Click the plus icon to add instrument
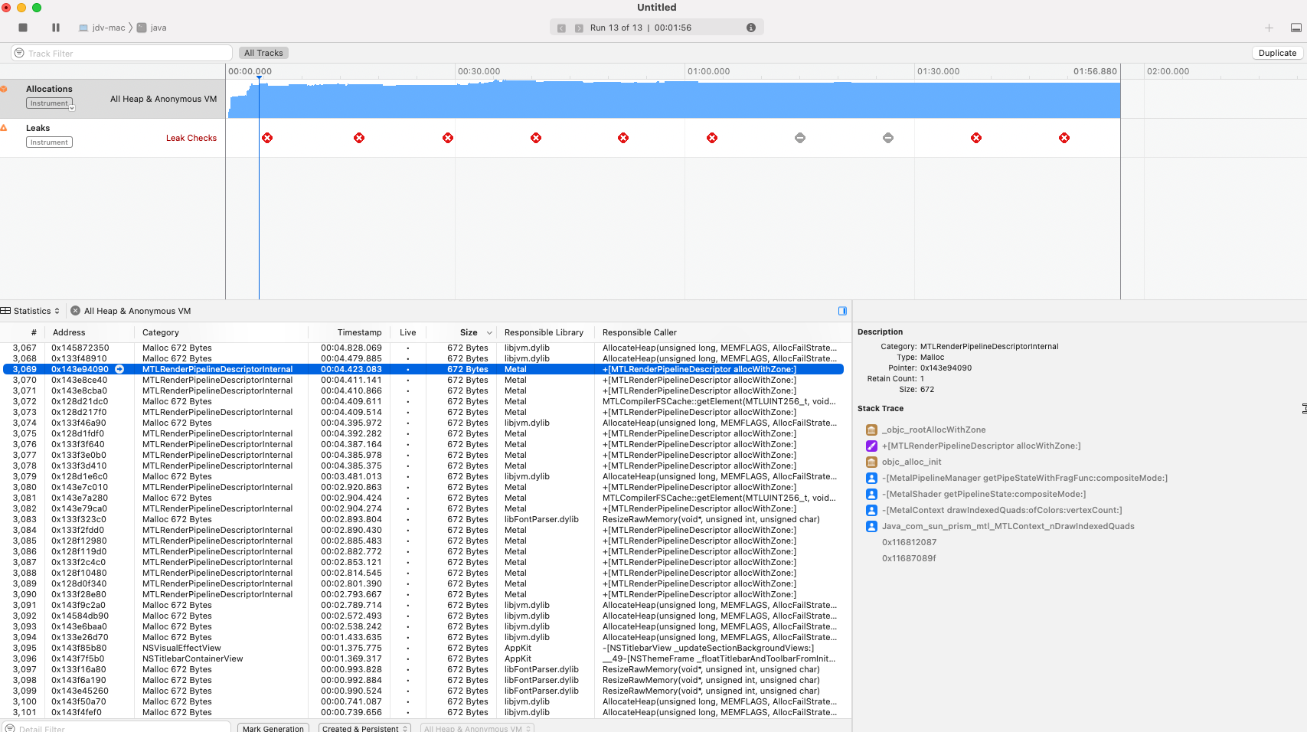Viewport: 1307px width, 732px height. pos(1269,28)
